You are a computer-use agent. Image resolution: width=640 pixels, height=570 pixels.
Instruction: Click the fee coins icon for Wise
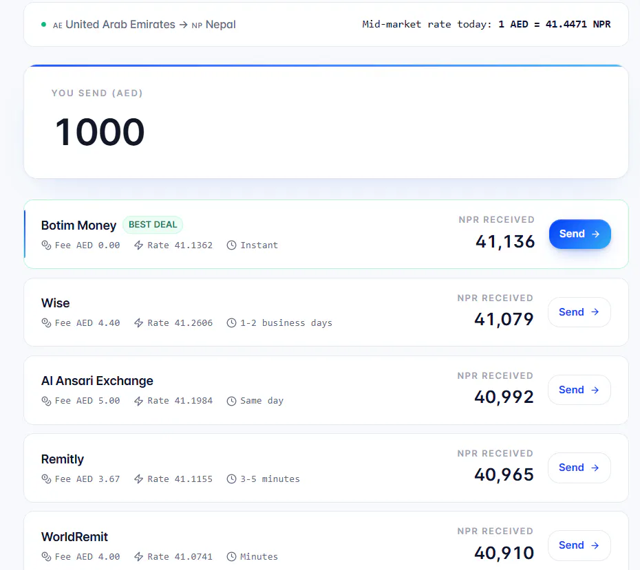(x=46, y=323)
